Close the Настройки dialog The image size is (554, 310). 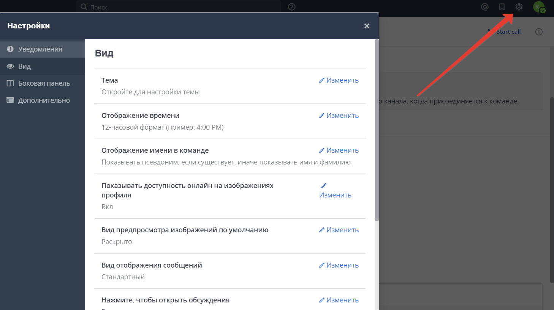pos(366,26)
